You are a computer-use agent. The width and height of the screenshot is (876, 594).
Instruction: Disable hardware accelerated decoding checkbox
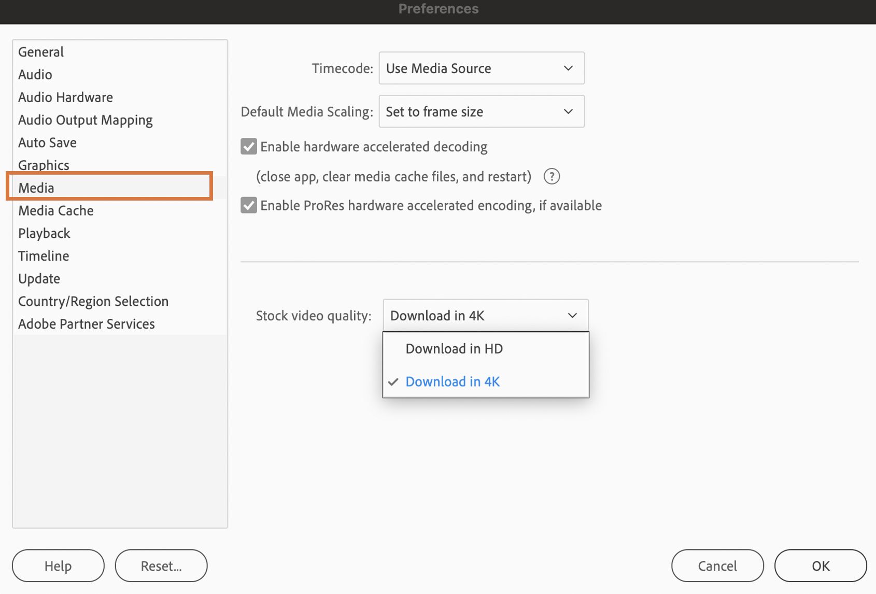[x=249, y=147]
